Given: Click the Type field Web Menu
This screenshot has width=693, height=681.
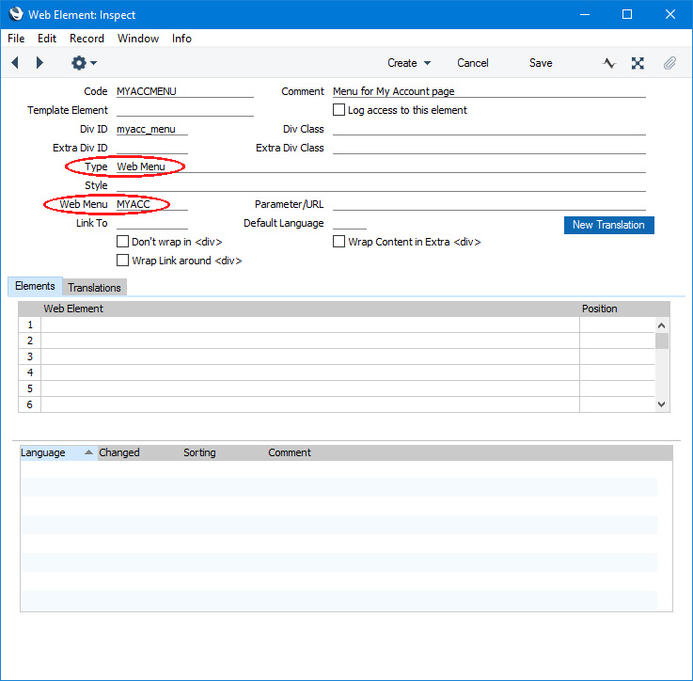Looking at the screenshot, I should pos(381,166).
